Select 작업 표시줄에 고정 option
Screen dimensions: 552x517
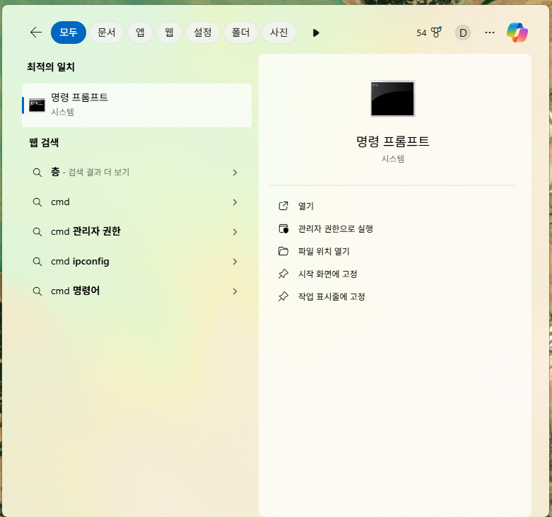coord(331,296)
